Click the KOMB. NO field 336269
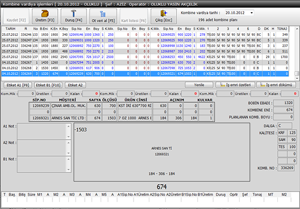The height and width of the screenshot is (209, 300). pos(286,168)
